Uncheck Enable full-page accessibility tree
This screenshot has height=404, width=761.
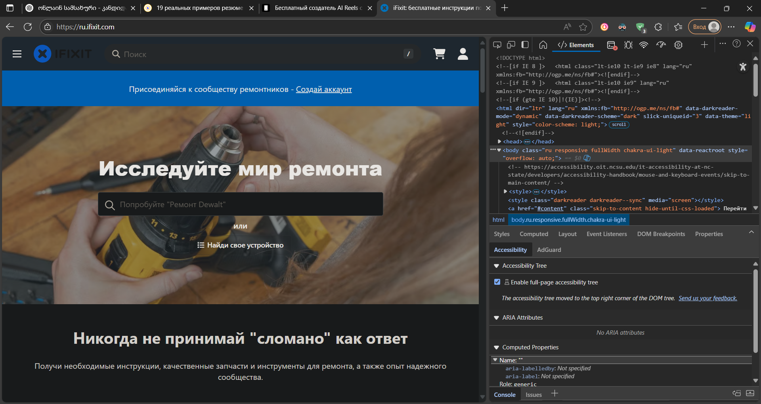coord(497,282)
